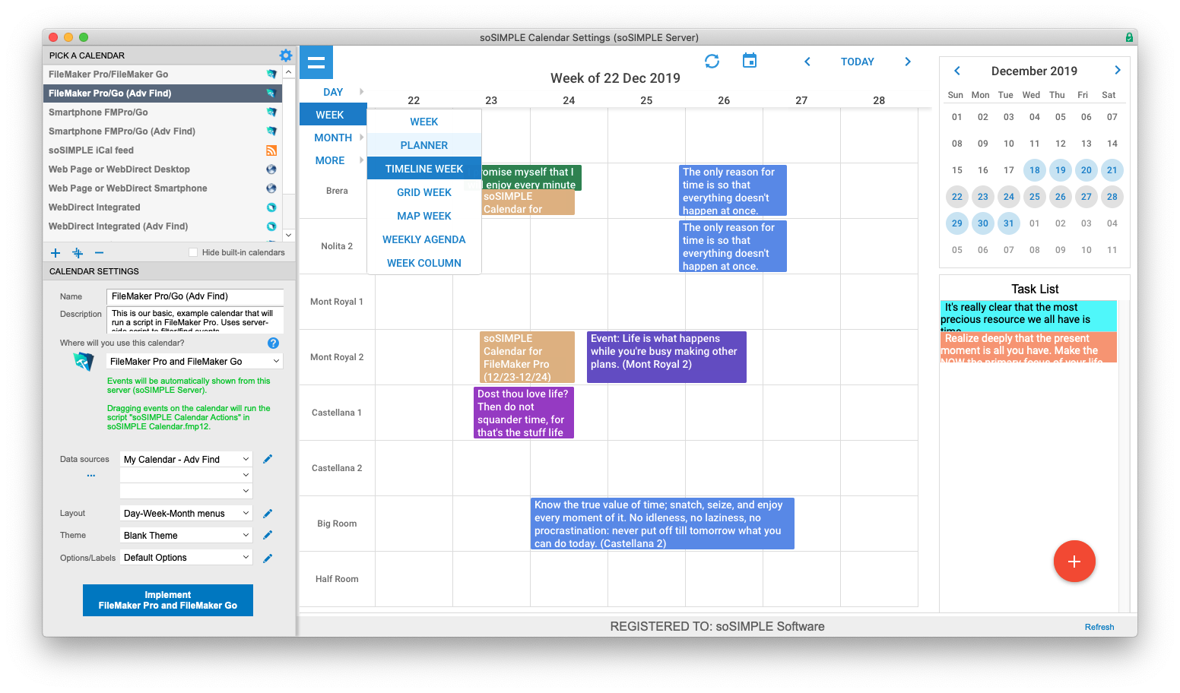Edit the Data sources with pencil icon
The width and height of the screenshot is (1180, 693).
pyautogui.click(x=268, y=459)
